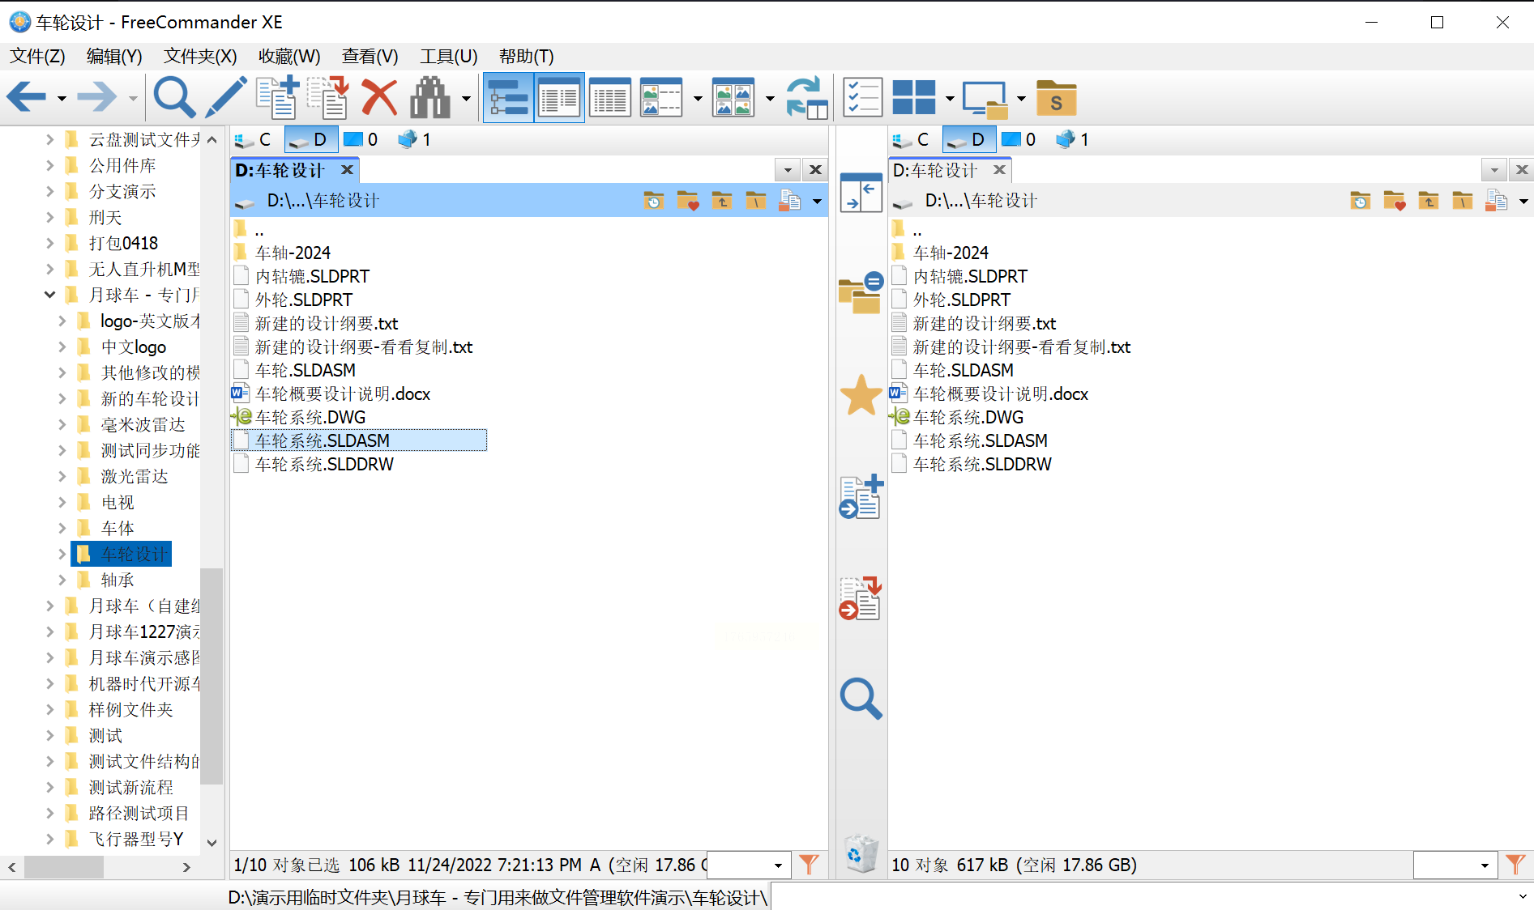Select drive D in right panel
This screenshot has width=1534, height=910.
pyautogui.click(x=968, y=139)
